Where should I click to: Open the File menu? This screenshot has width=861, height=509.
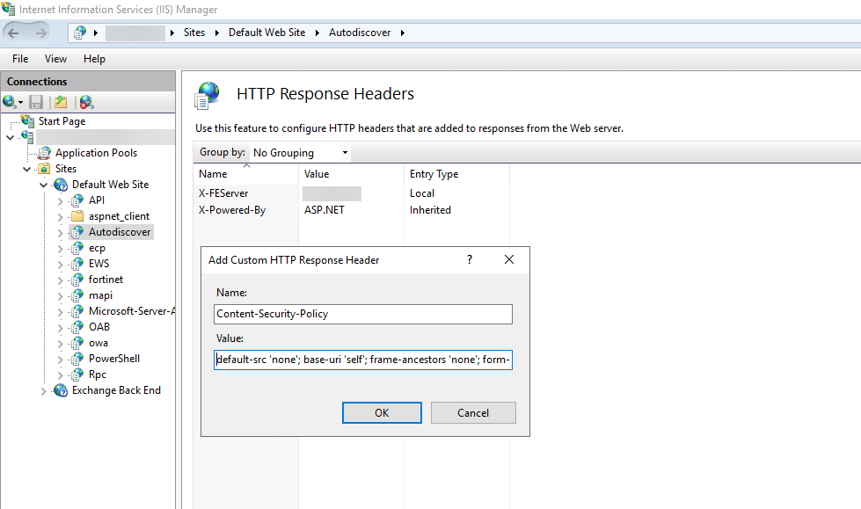click(x=20, y=59)
